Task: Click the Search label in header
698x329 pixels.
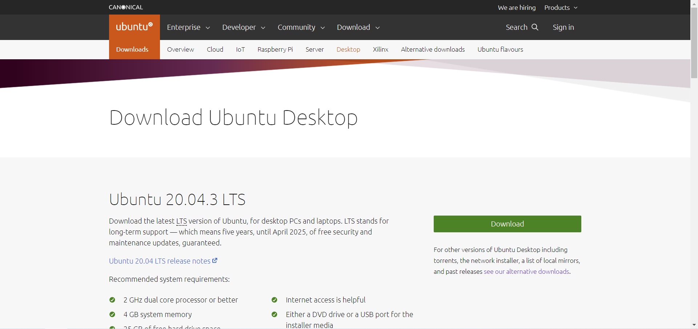Action: pos(517,27)
